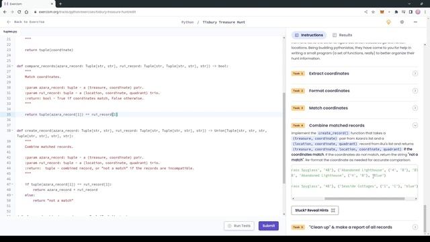This screenshot has width=430, height=242.
Task: Click the Results tab icon
Action: (x=335, y=35)
